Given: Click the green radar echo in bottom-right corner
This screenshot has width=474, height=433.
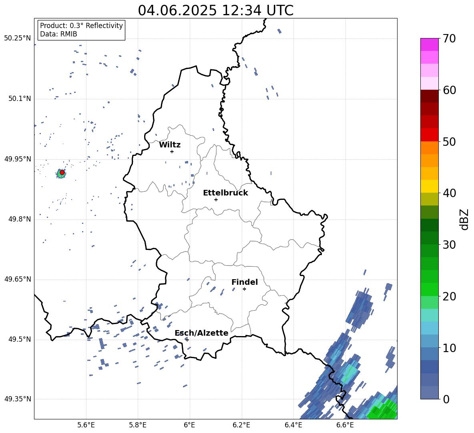Looking at the screenshot, I should click(384, 410).
